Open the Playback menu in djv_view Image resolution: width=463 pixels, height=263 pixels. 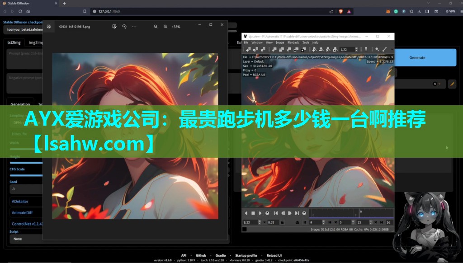(x=293, y=42)
